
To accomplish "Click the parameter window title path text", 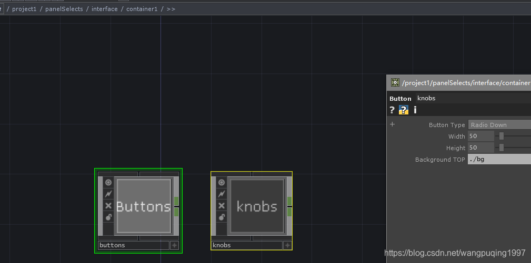I will click(466, 83).
